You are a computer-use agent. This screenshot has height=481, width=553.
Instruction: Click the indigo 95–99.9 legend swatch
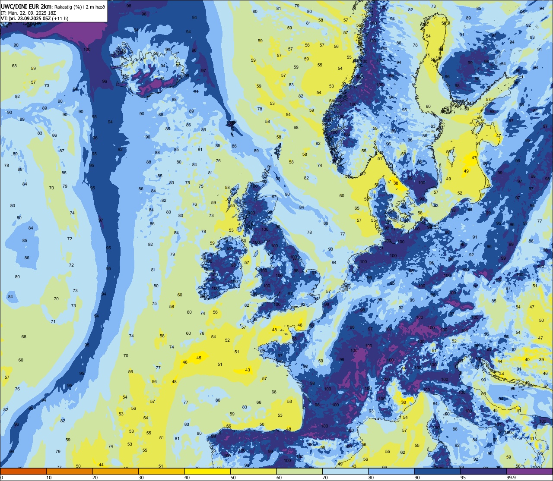coord(483,472)
